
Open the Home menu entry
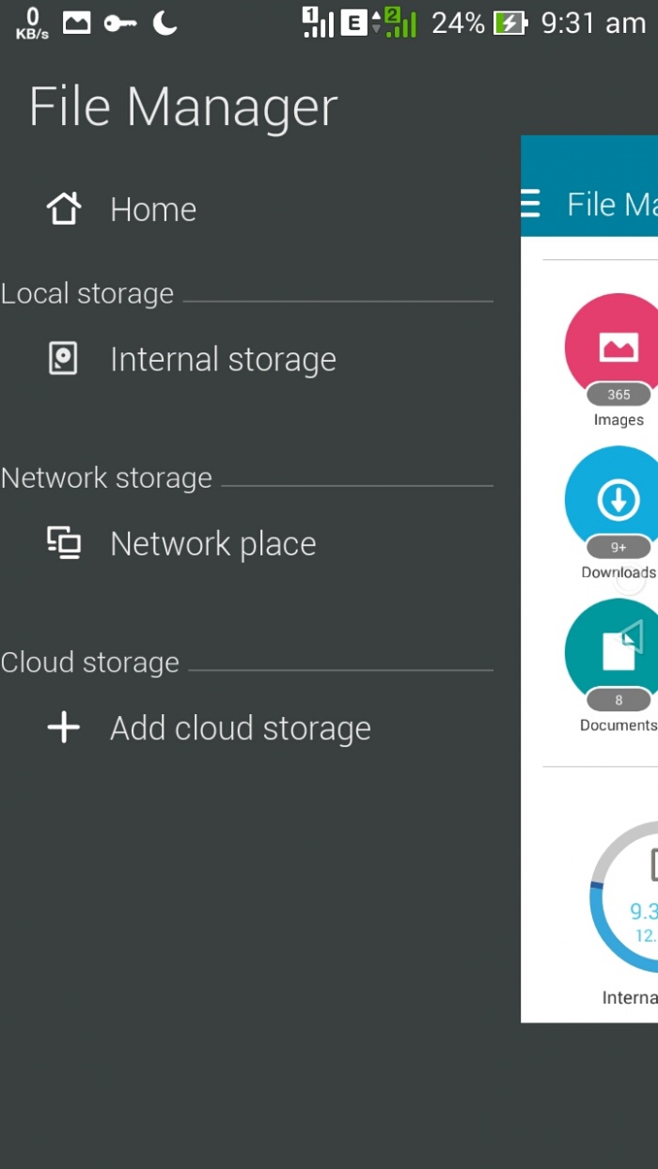(153, 210)
